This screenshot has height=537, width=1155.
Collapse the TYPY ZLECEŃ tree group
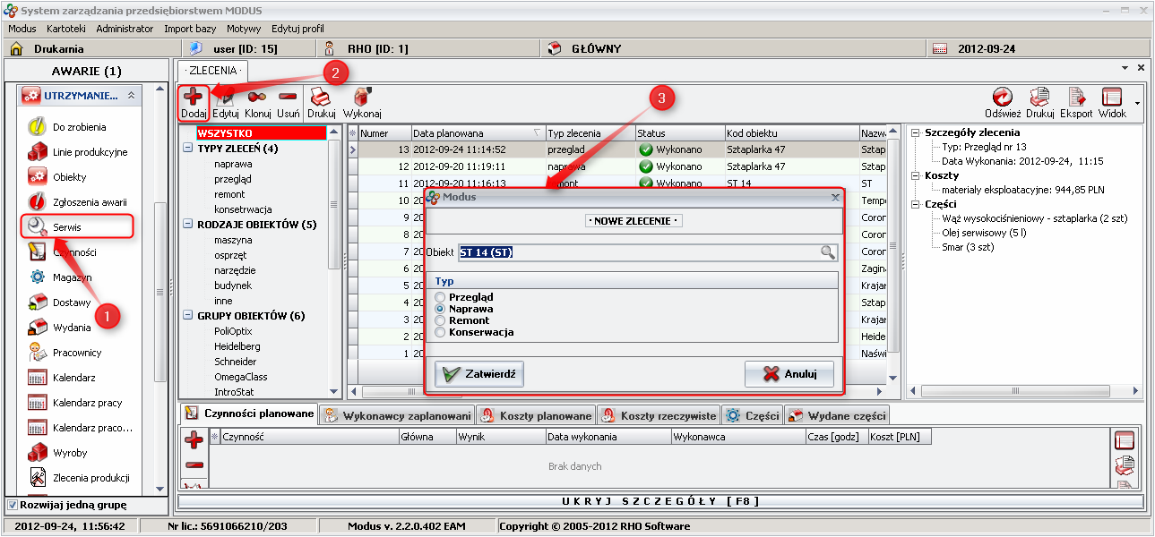tap(187, 149)
